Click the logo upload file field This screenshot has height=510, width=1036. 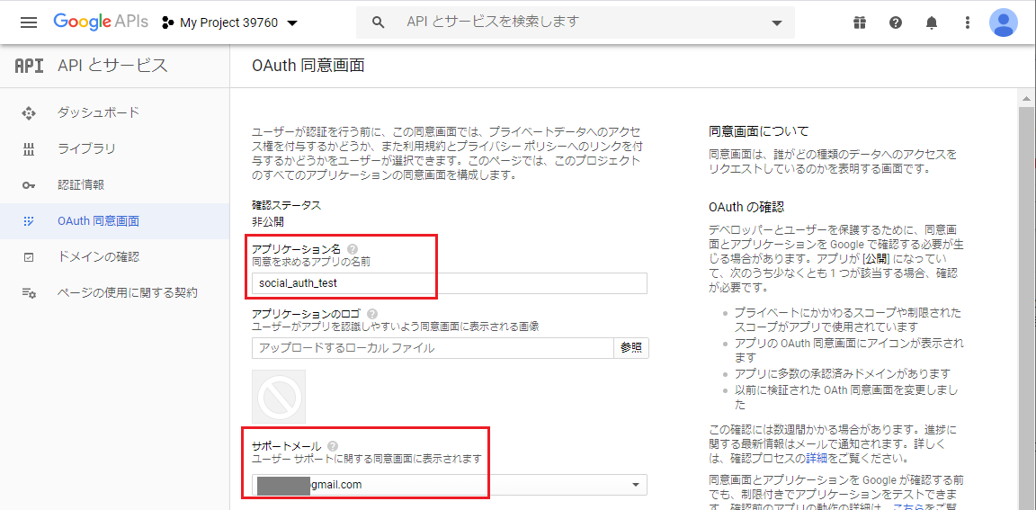(433, 348)
